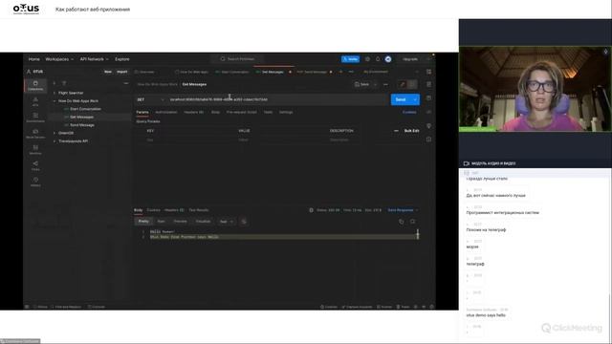Open the Pre-request Script tab

[x=242, y=113]
